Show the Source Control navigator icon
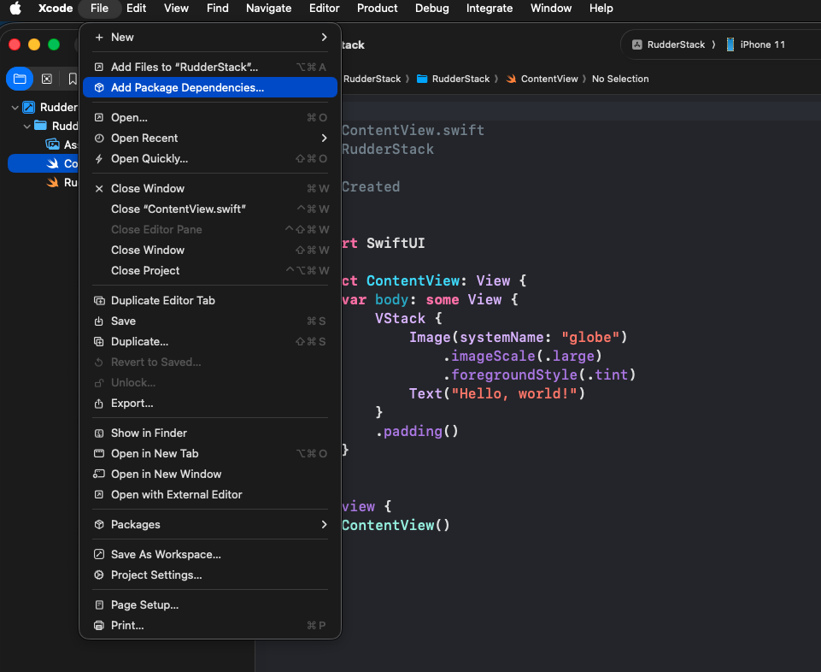Image resolution: width=821 pixels, height=672 pixels. [x=47, y=79]
